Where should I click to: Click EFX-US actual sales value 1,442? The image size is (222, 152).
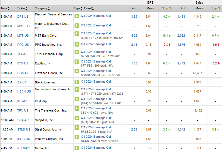181,63
